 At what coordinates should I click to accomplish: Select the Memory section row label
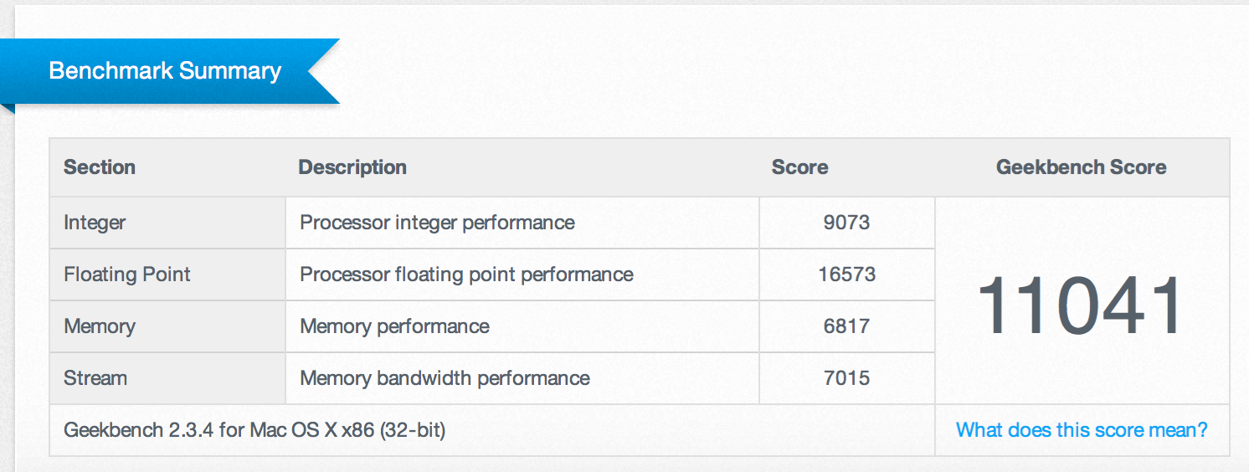(x=100, y=326)
